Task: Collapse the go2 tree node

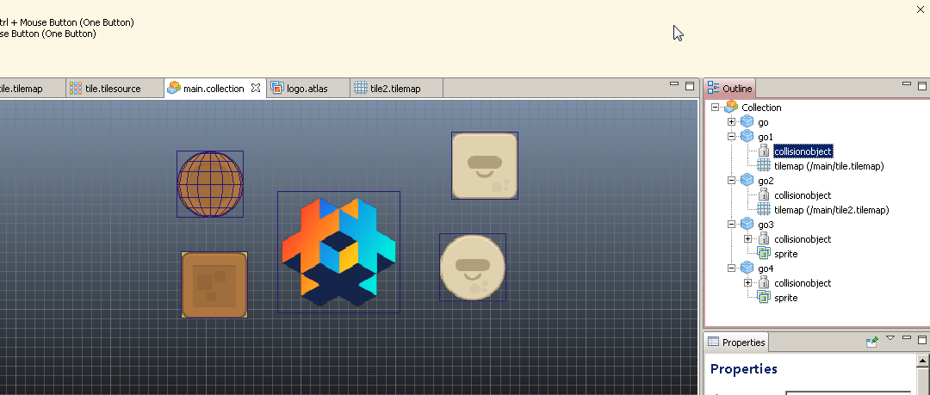Action: pos(731,181)
